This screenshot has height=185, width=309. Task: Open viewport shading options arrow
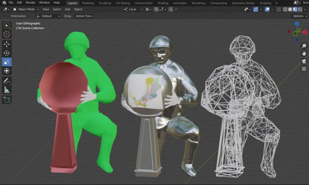305,9
